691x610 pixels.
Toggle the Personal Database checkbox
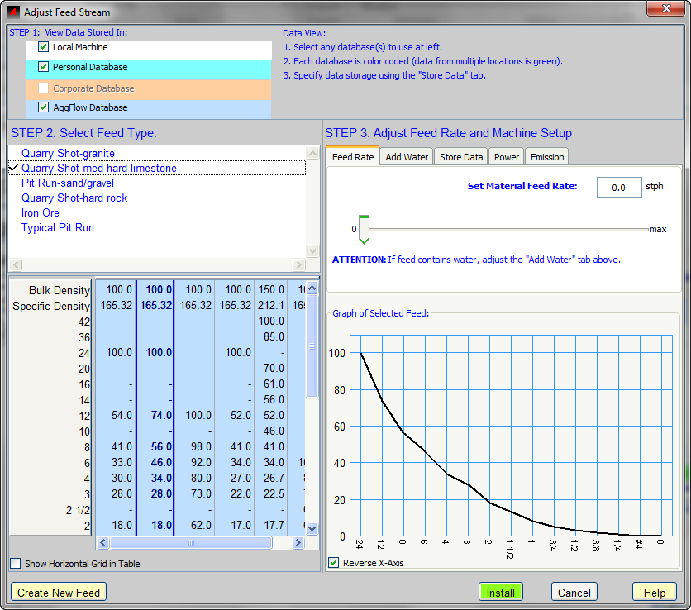pos(44,67)
